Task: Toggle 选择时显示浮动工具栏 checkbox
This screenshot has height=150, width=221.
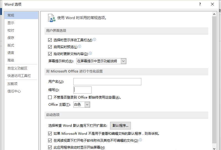Action: click(x=50, y=40)
